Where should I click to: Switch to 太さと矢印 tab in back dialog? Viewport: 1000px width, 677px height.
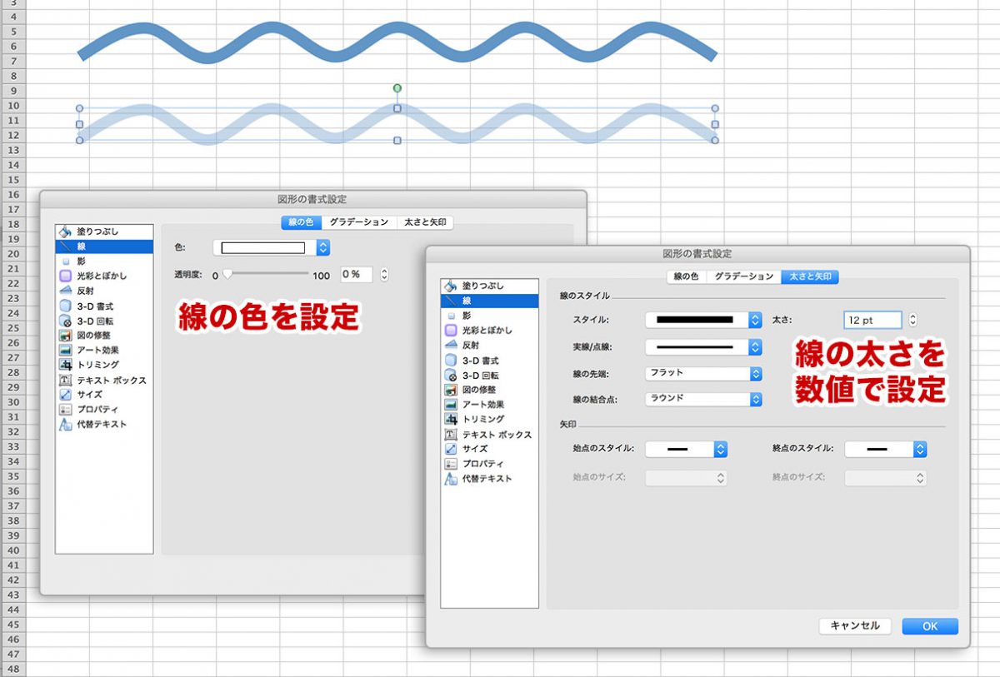[x=425, y=222]
